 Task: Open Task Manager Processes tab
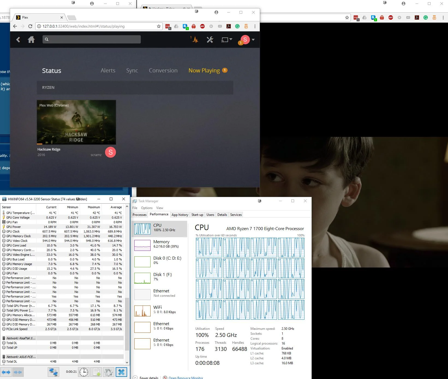tap(139, 215)
